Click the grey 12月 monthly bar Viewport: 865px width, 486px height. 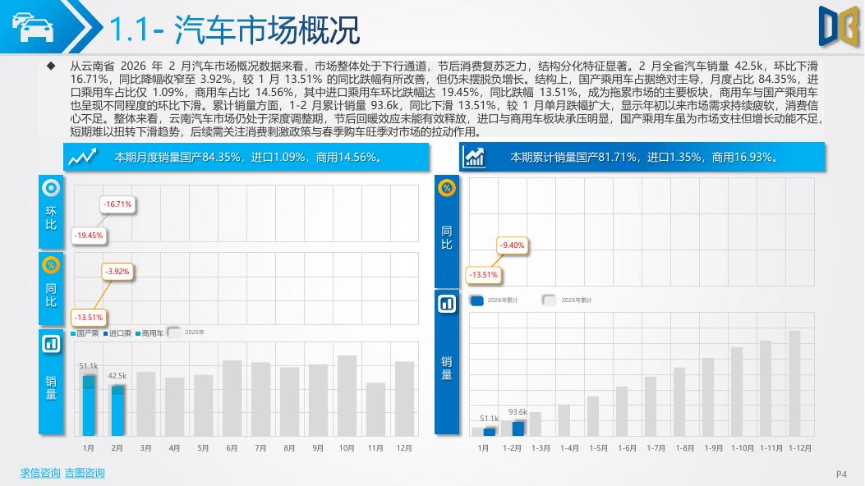tap(404, 398)
